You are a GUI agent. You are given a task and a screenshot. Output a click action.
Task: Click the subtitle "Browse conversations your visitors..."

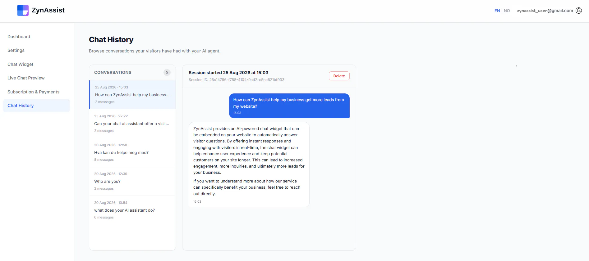pyautogui.click(x=154, y=51)
